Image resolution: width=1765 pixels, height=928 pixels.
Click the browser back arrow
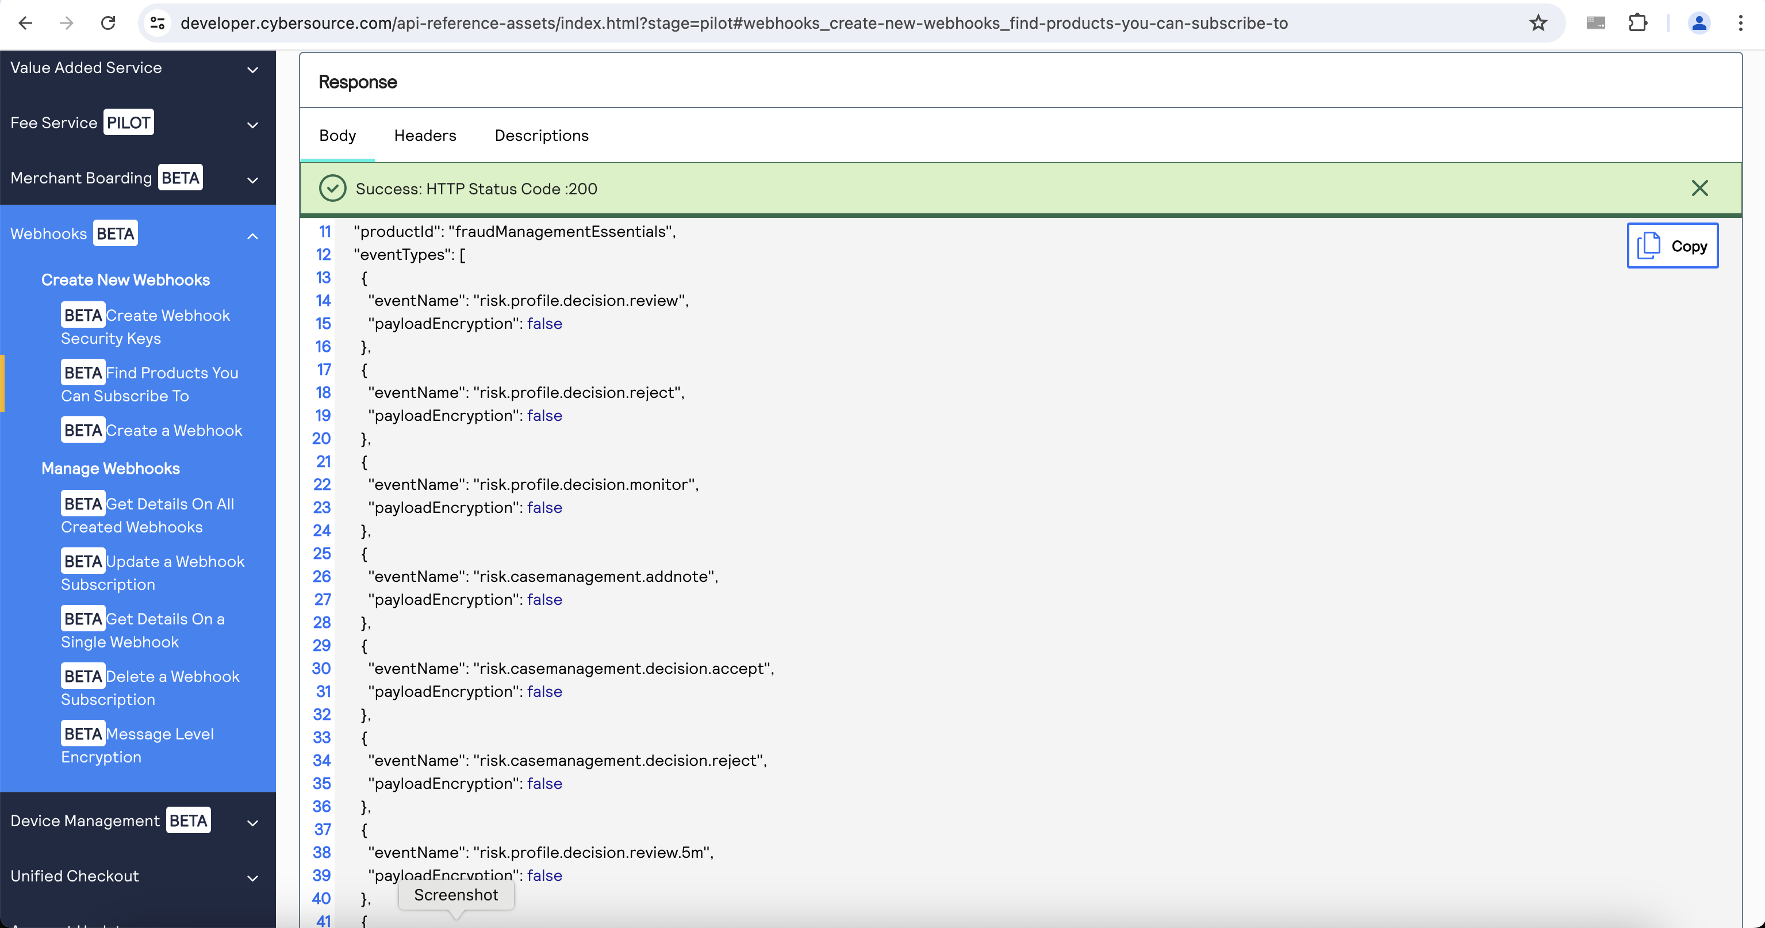(25, 24)
